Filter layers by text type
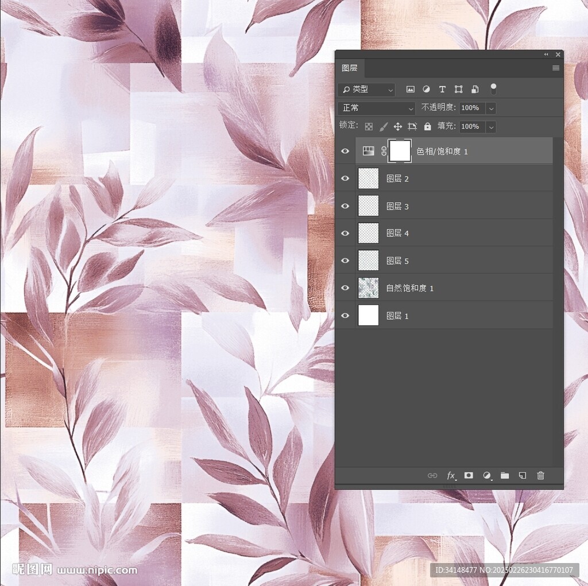The image size is (588, 586). (x=442, y=89)
